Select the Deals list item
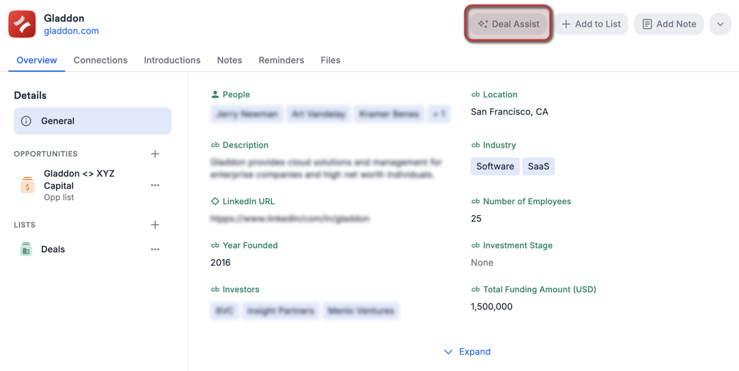Screen dimensions: 739x371 coord(53,249)
